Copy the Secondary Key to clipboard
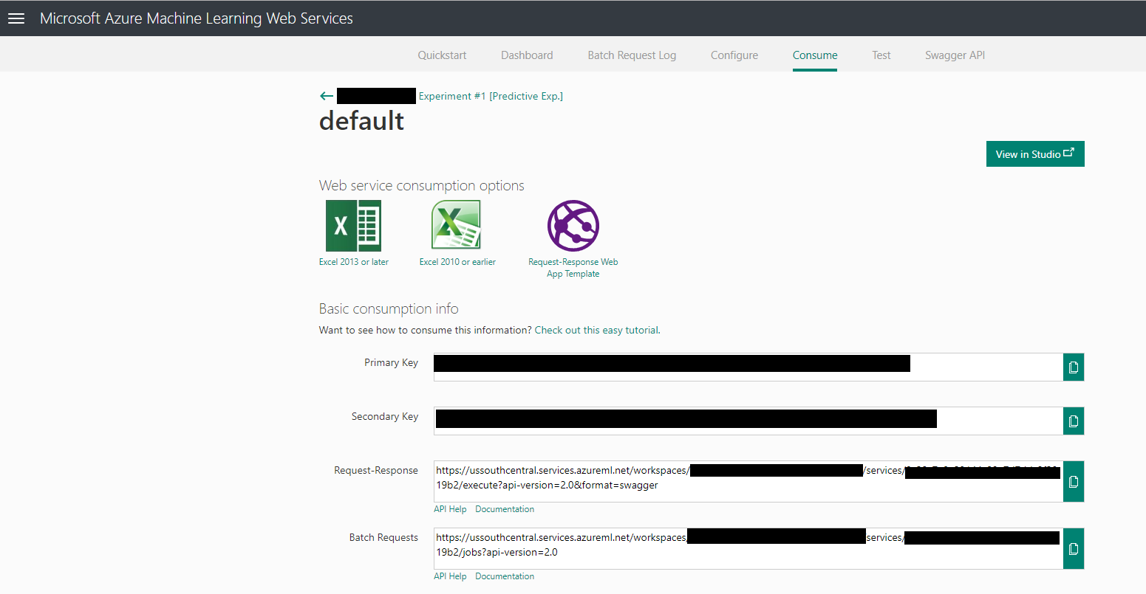 (1073, 421)
